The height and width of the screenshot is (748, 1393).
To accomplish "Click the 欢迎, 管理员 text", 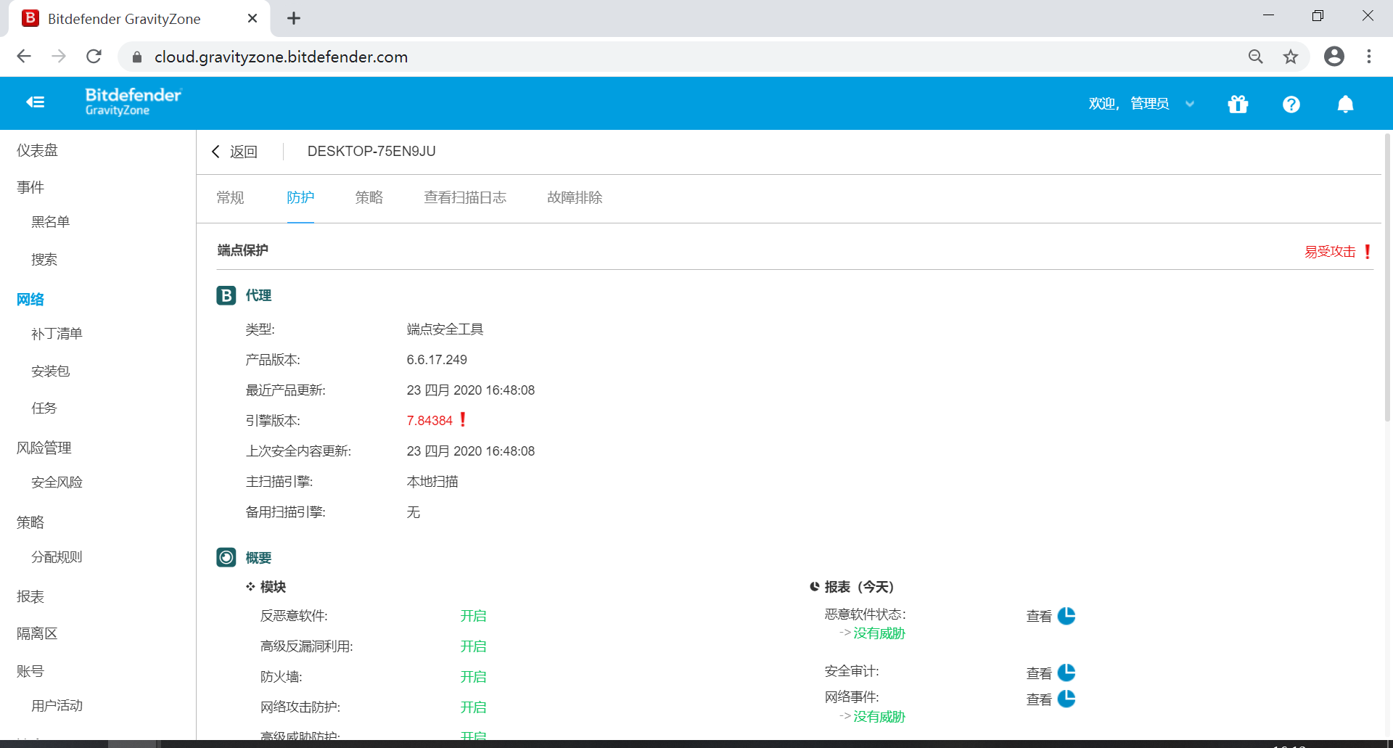I will (1128, 104).
